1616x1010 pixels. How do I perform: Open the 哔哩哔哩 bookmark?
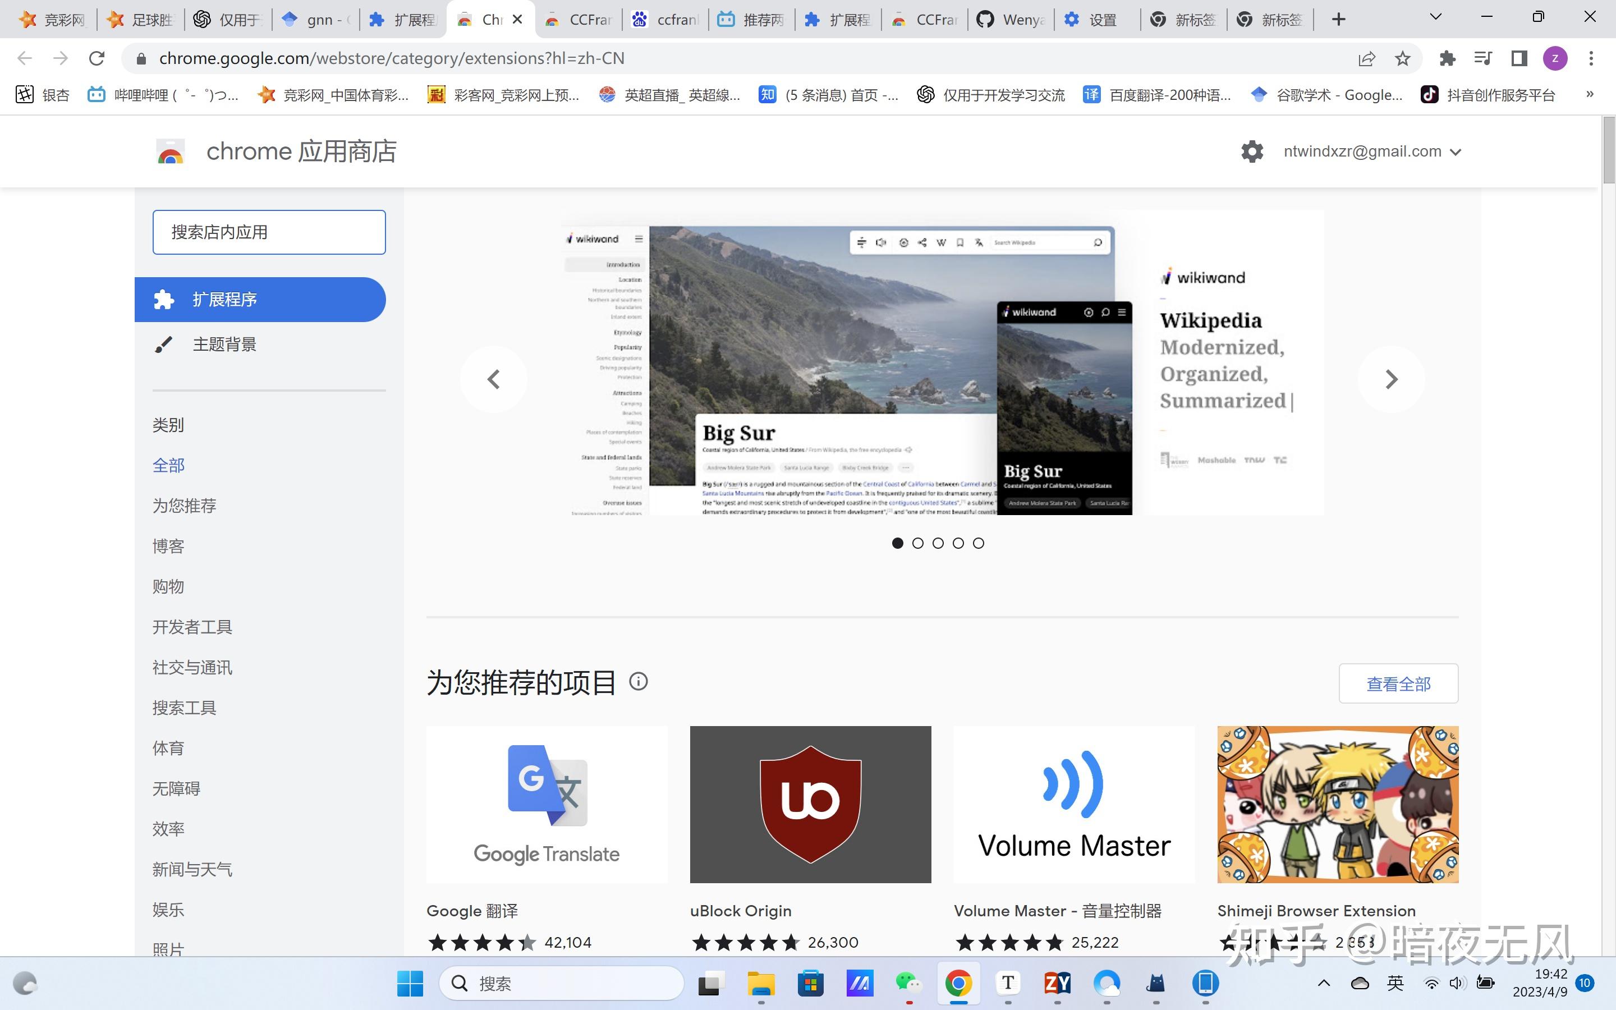[163, 95]
